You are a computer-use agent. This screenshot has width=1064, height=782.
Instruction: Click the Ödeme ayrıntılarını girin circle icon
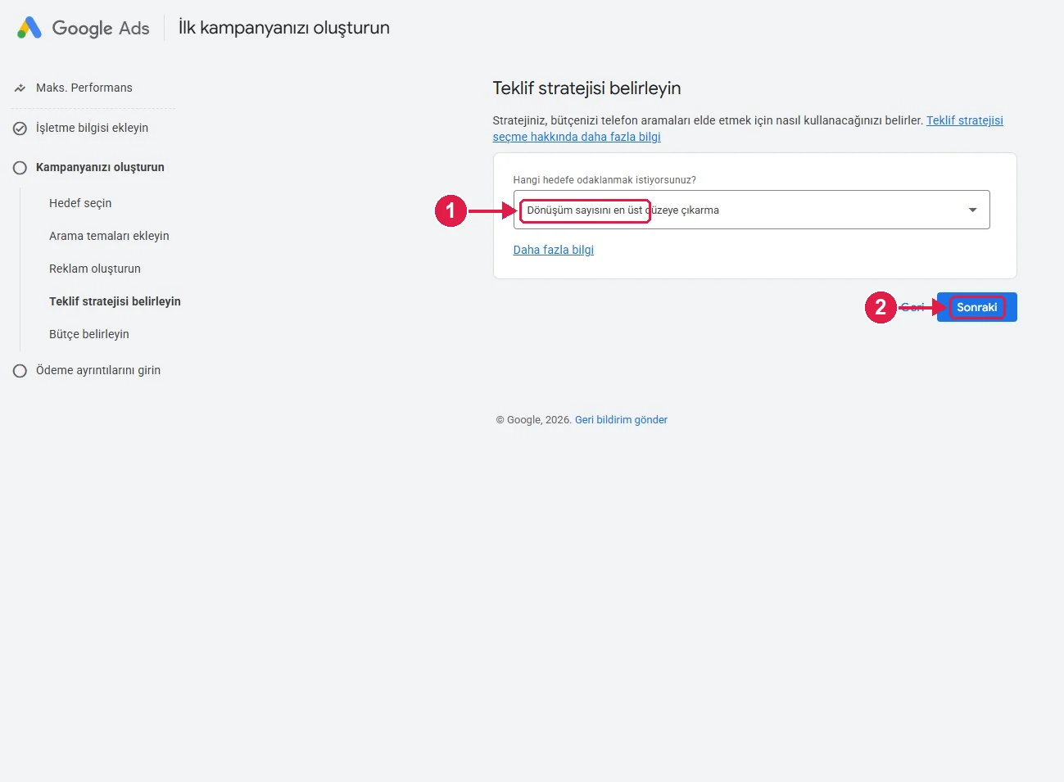pyautogui.click(x=20, y=371)
